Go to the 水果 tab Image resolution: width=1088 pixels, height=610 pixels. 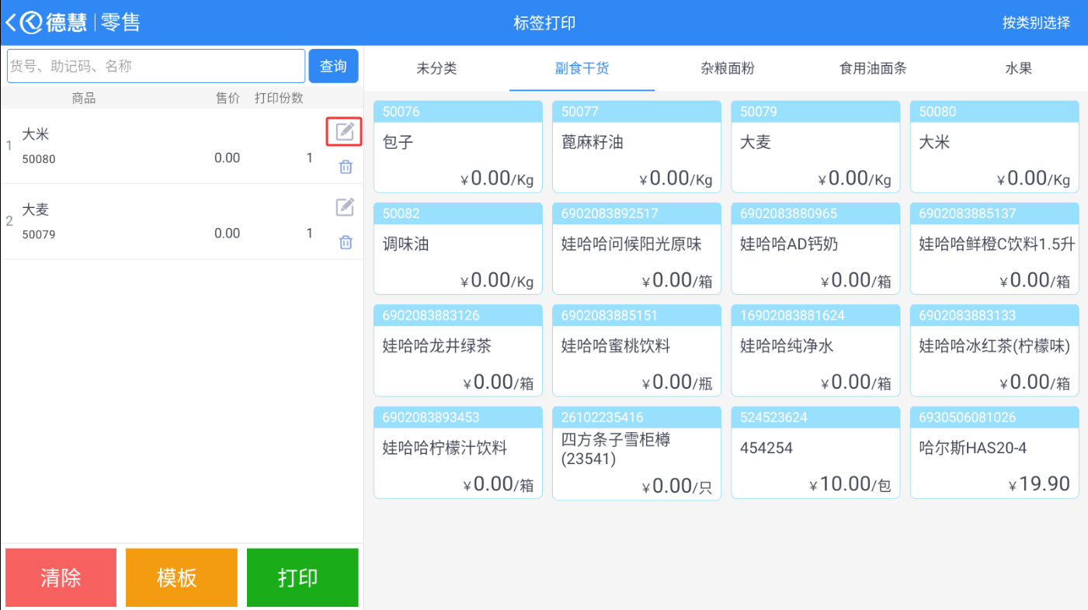(x=1018, y=68)
